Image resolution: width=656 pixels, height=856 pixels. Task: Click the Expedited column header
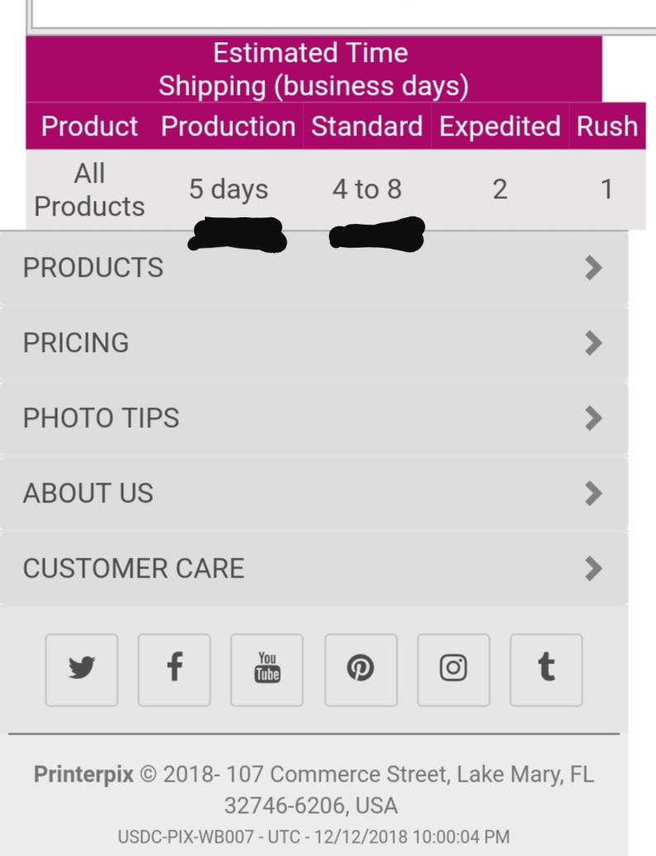(499, 126)
